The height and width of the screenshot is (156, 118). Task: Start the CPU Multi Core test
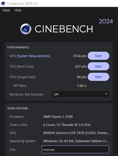tap(98, 66)
